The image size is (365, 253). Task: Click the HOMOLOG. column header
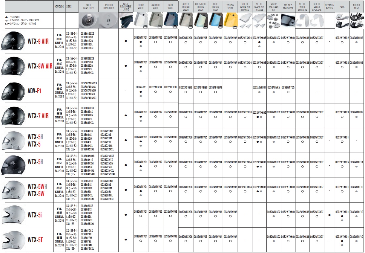click(59, 6)
